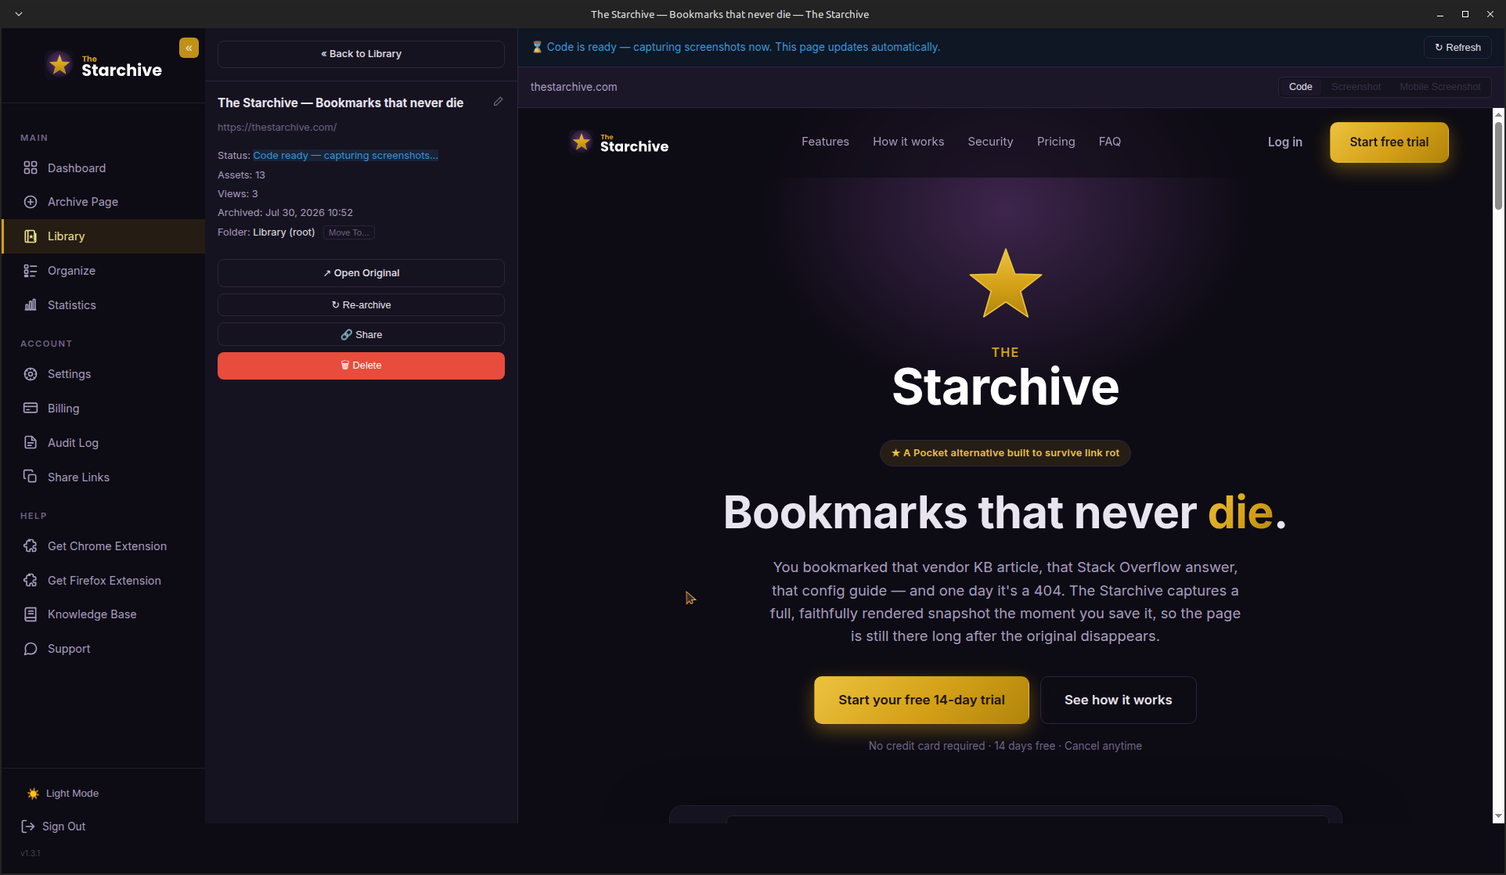The image size is (1506, 875).
Task: Open the Knowledge Base book icon
Action: [x=31, y=614]
